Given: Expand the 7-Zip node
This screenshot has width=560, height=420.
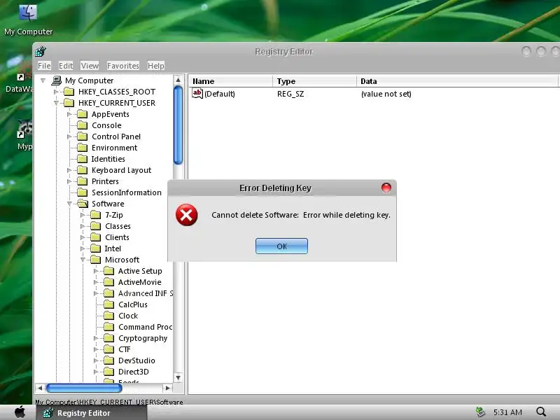Looking at the screenshot, I should click(83, 215).
